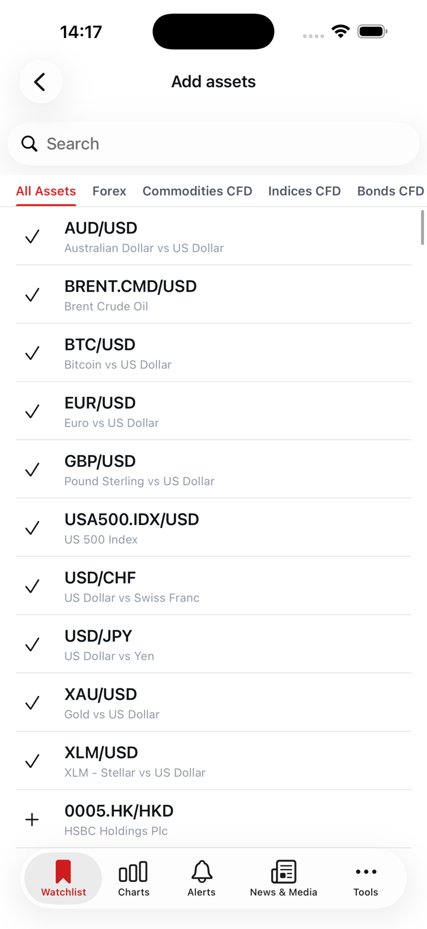Open the Watchlist bookmark icon

point(63,872)
